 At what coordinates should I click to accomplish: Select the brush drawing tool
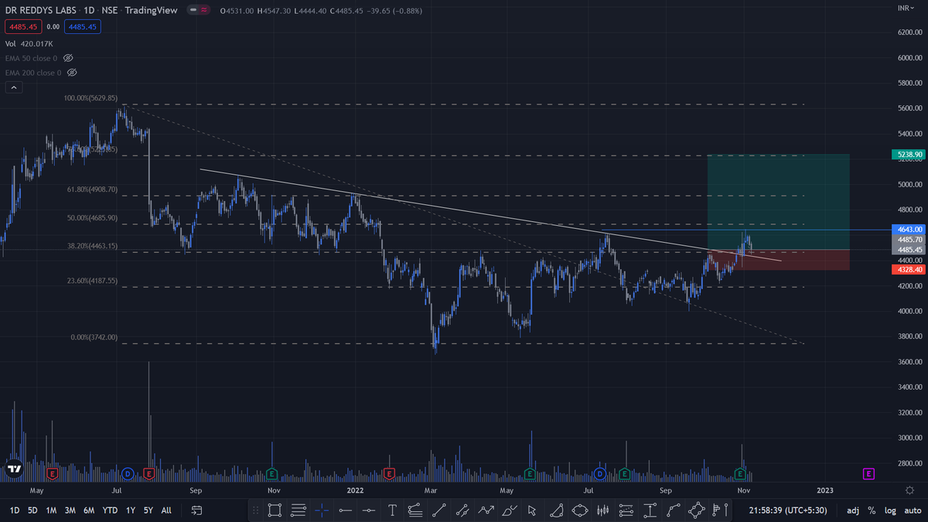pos(509,510)
